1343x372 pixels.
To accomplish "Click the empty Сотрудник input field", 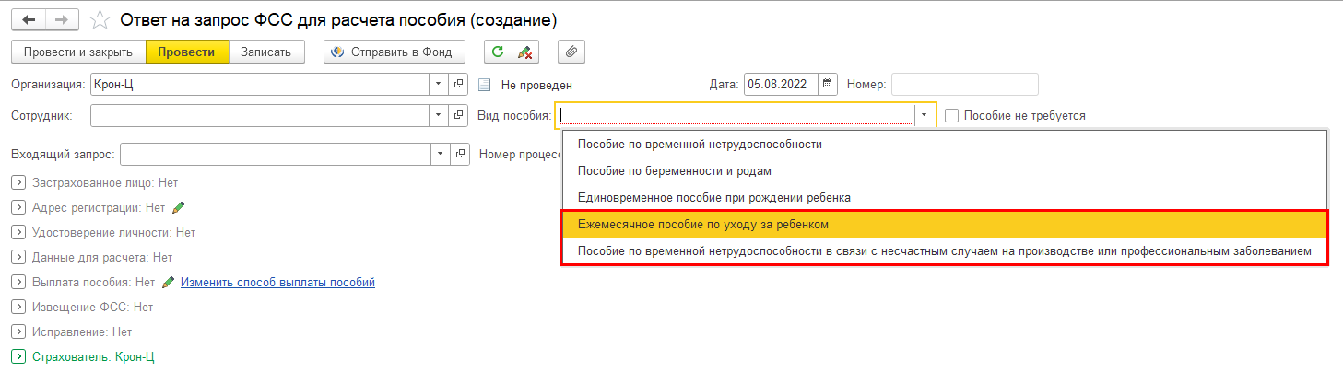I will pos(260,115).
